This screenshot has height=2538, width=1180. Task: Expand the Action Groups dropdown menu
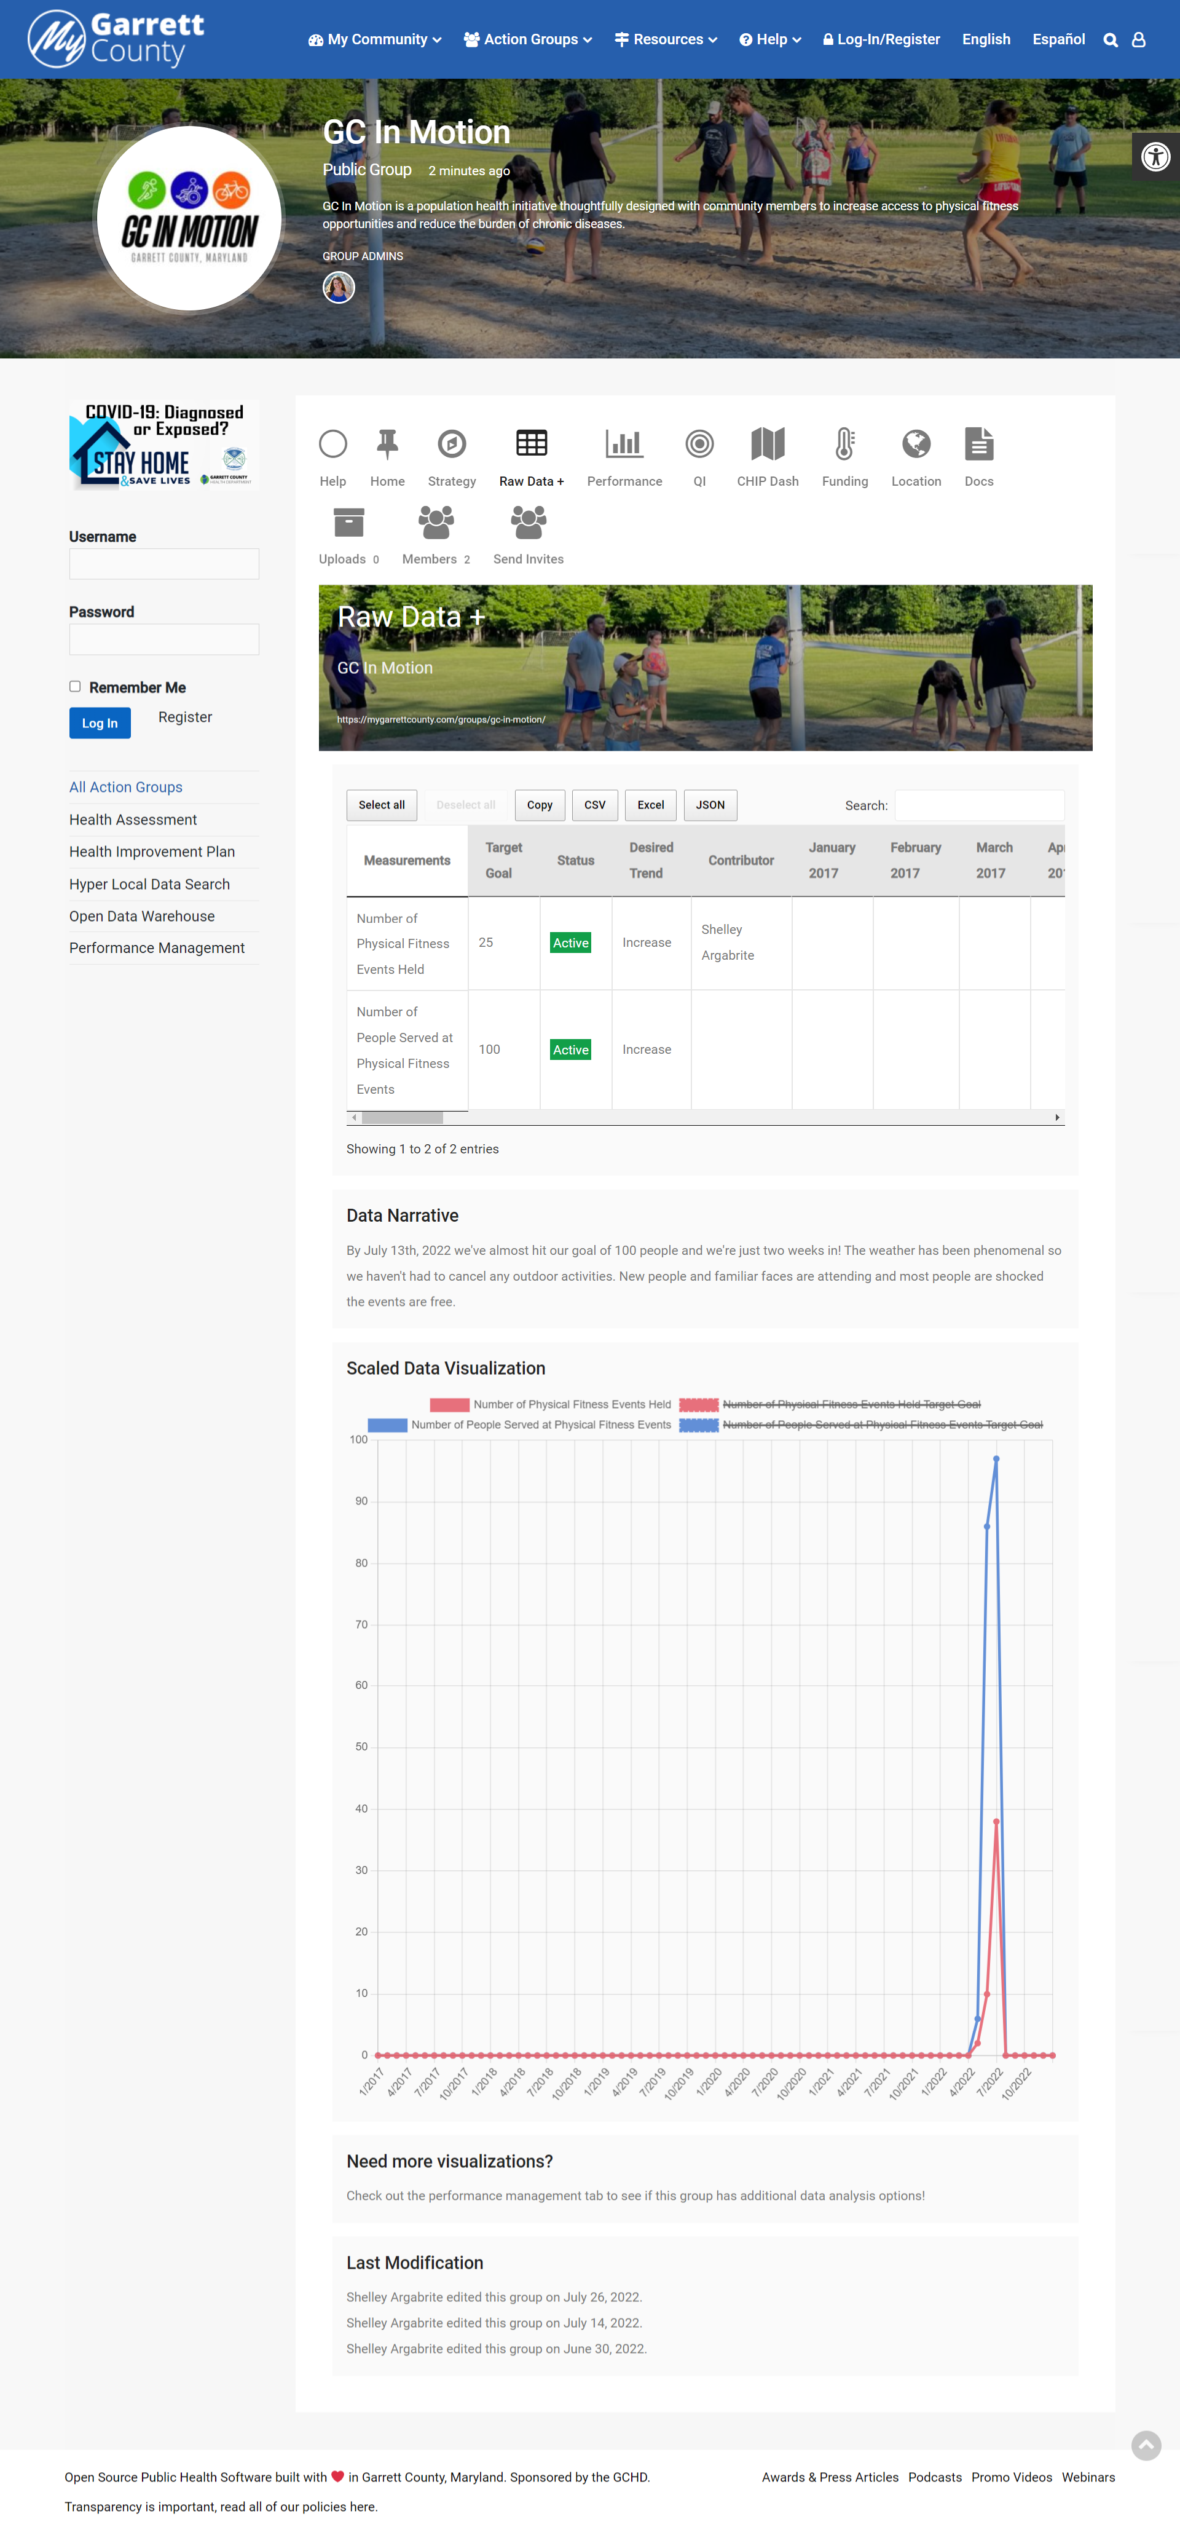point(528,39)
